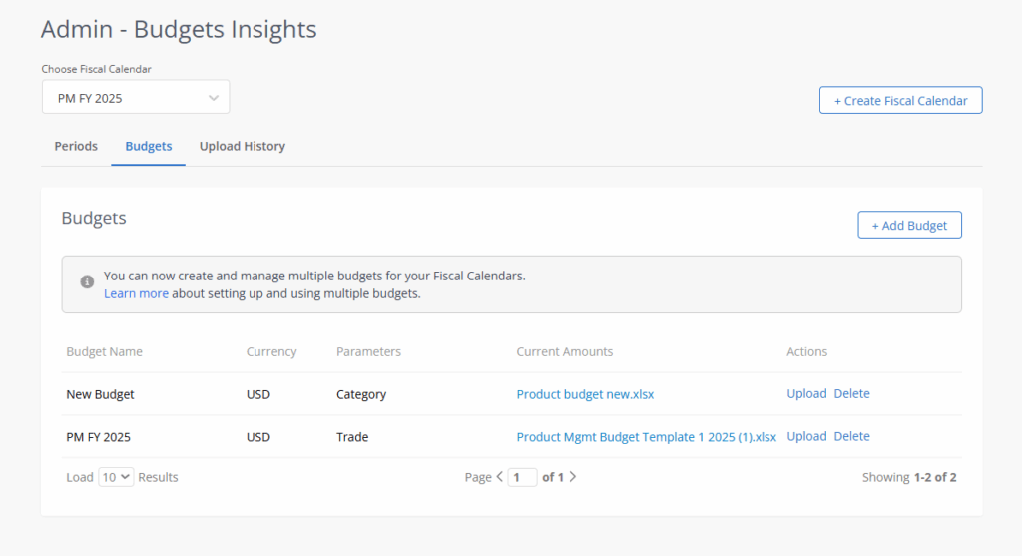The height and width of the screenshot is (556, 1022).
Task: Open the Choose Fiscal Calendar dropdown
Action: [136, 98]
